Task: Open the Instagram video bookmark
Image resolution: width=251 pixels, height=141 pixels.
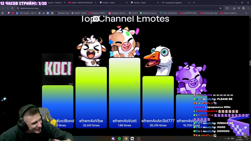Action: coord(117,13)
